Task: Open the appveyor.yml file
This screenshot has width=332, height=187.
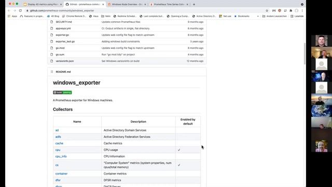Action: (x=63, y=29)
